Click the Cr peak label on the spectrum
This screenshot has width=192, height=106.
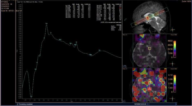point(51,33)
